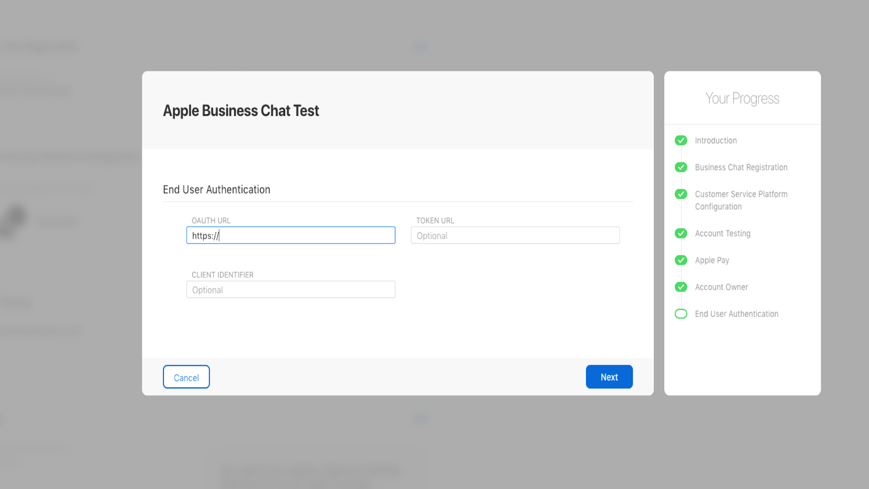Click the Introduction green checkmark icon
The height and width of the screenshot is (489, 869).
(681, 140)
